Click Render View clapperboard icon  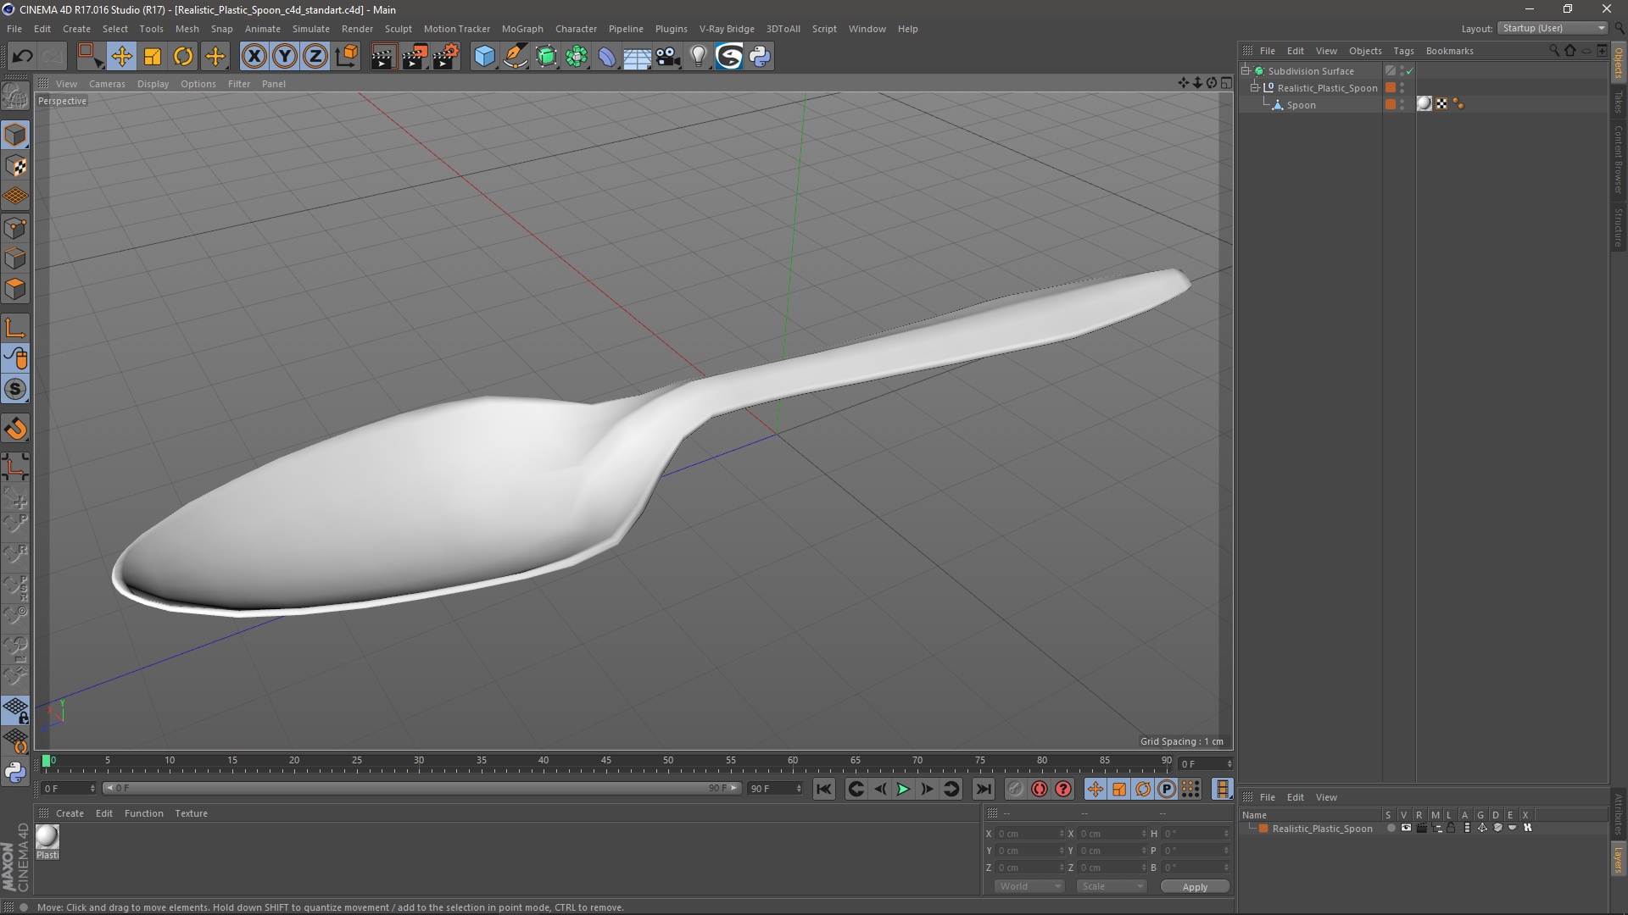pos(383,57)
